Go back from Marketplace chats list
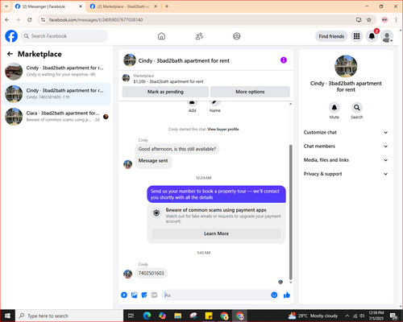 [x=10, y=54]
